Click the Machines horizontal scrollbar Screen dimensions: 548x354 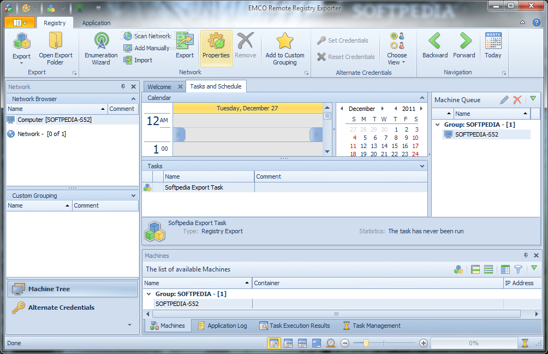click(x=336, y=314)
